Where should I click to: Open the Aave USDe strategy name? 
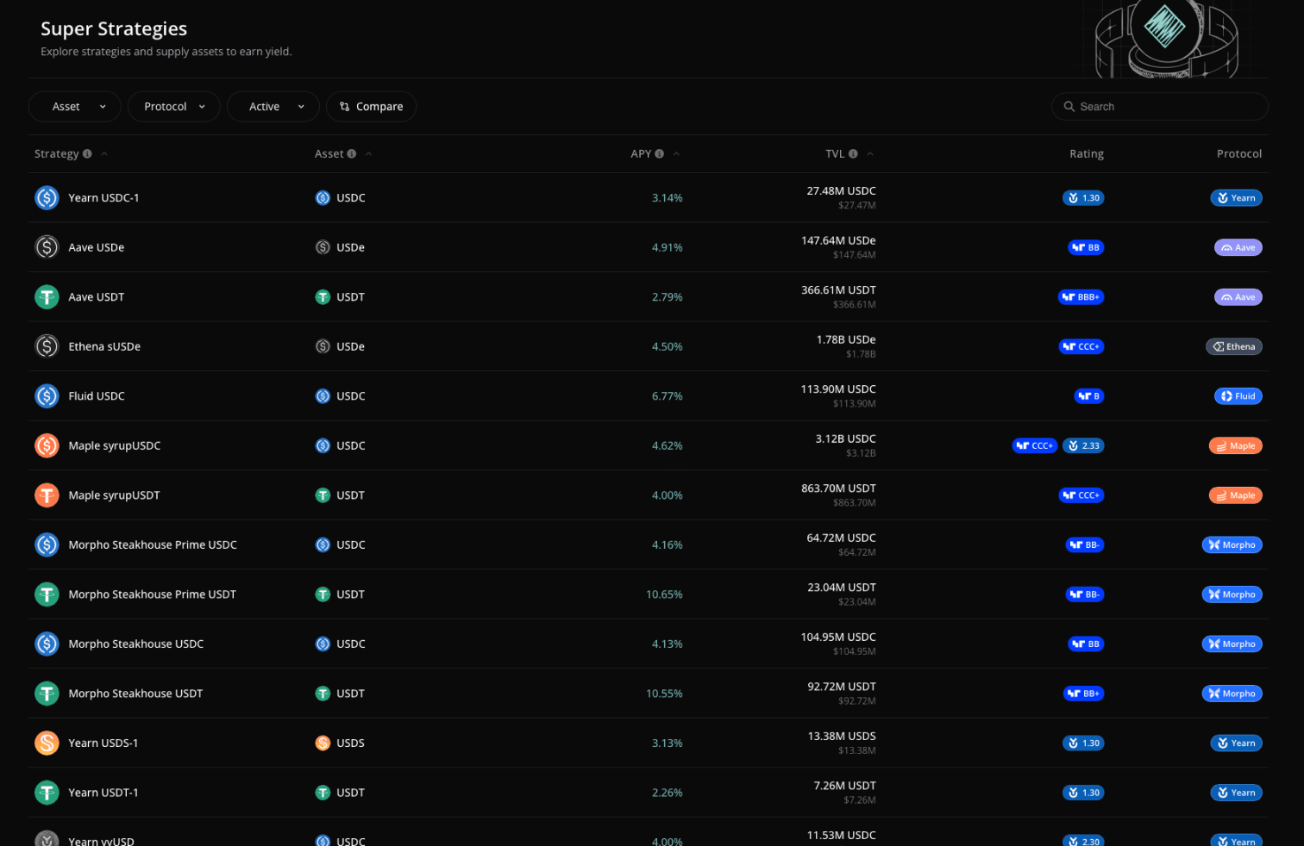pos(97,247)
